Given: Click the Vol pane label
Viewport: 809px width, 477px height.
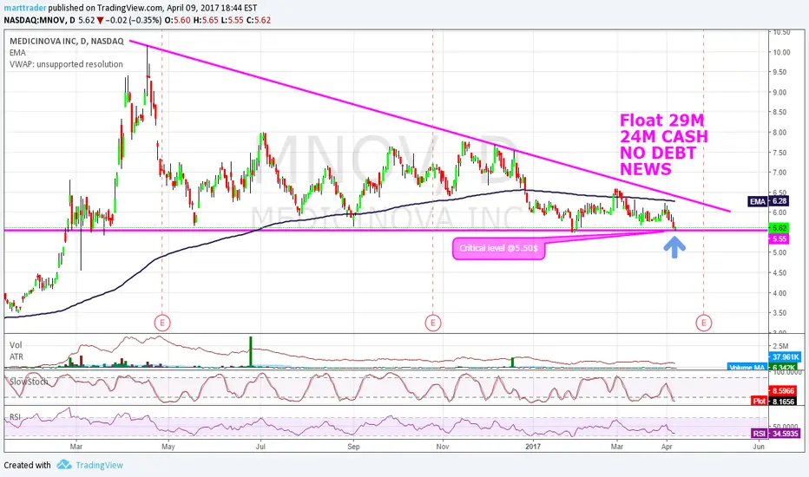Looking at the screenshot, I should tap(16, 345).
